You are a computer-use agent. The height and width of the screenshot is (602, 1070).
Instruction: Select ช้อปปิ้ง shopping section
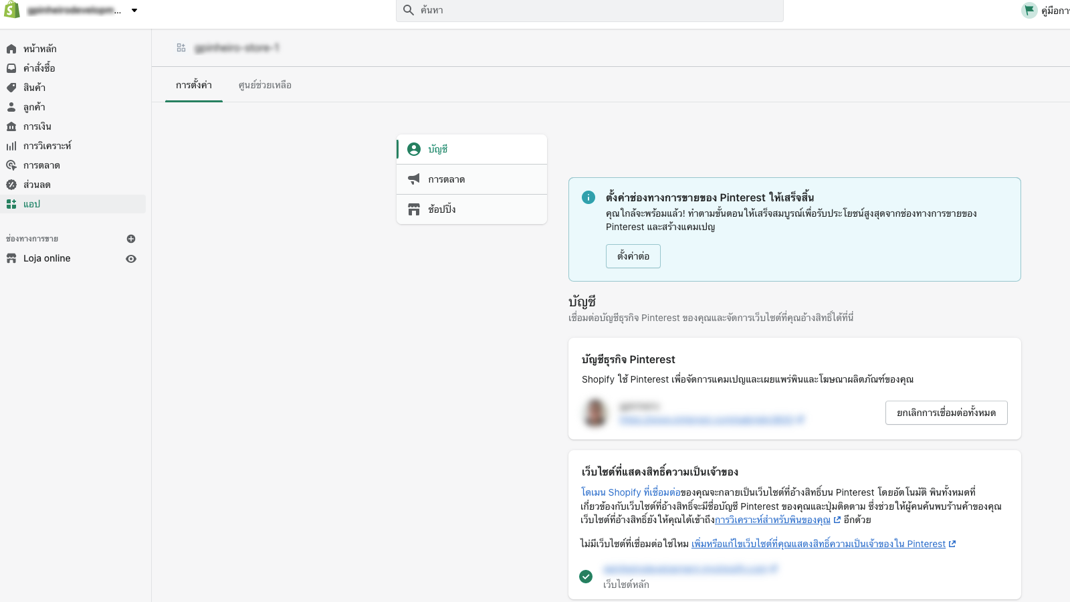(x=471, y=209)
